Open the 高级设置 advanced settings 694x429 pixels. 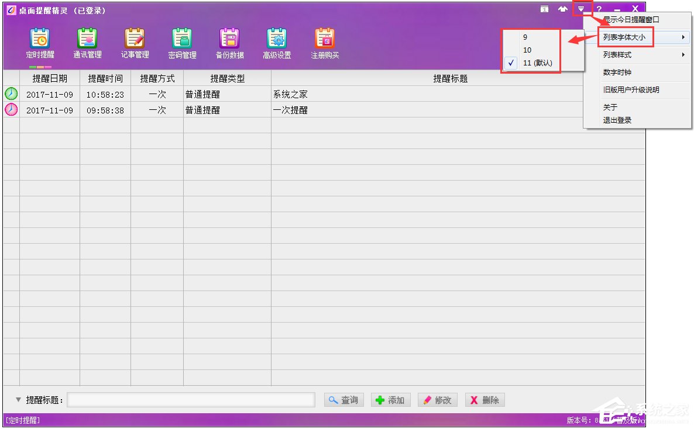(277, 43)
